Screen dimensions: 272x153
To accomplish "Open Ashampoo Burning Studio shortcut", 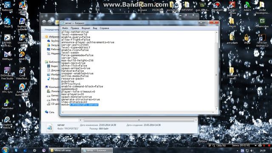I will [x=22, y=90].
